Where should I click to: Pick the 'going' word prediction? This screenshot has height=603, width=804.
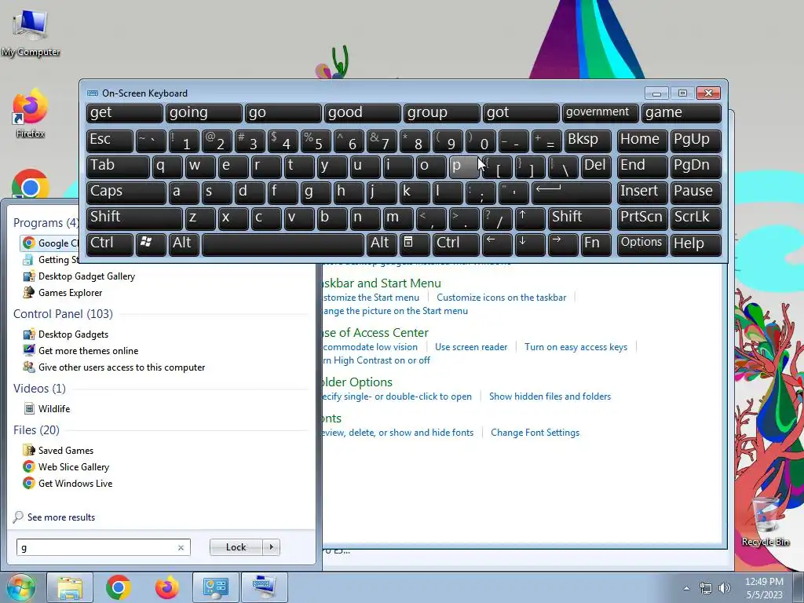tap(204, 113)
